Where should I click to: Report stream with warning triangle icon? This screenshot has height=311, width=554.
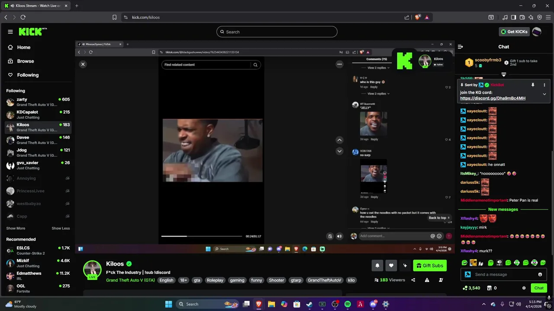pyautogui.click(x=427, y=280)
